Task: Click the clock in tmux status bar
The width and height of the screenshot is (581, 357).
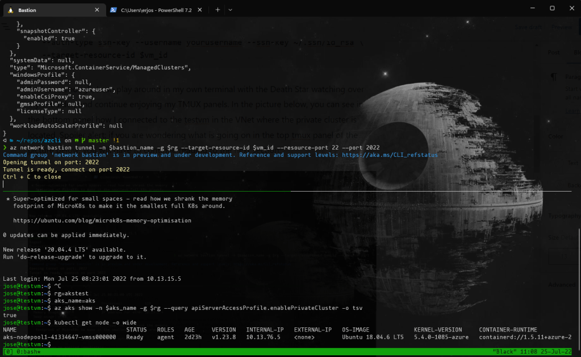Action: [529, 352]
